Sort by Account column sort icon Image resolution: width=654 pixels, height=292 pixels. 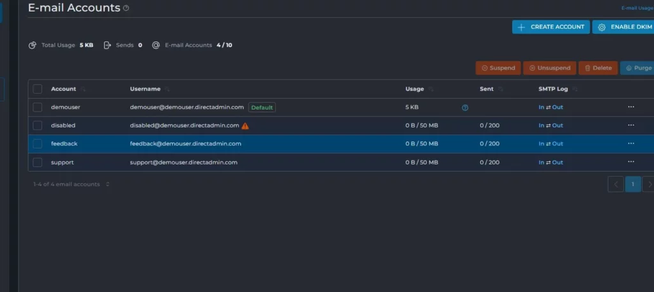coord(83,89)
